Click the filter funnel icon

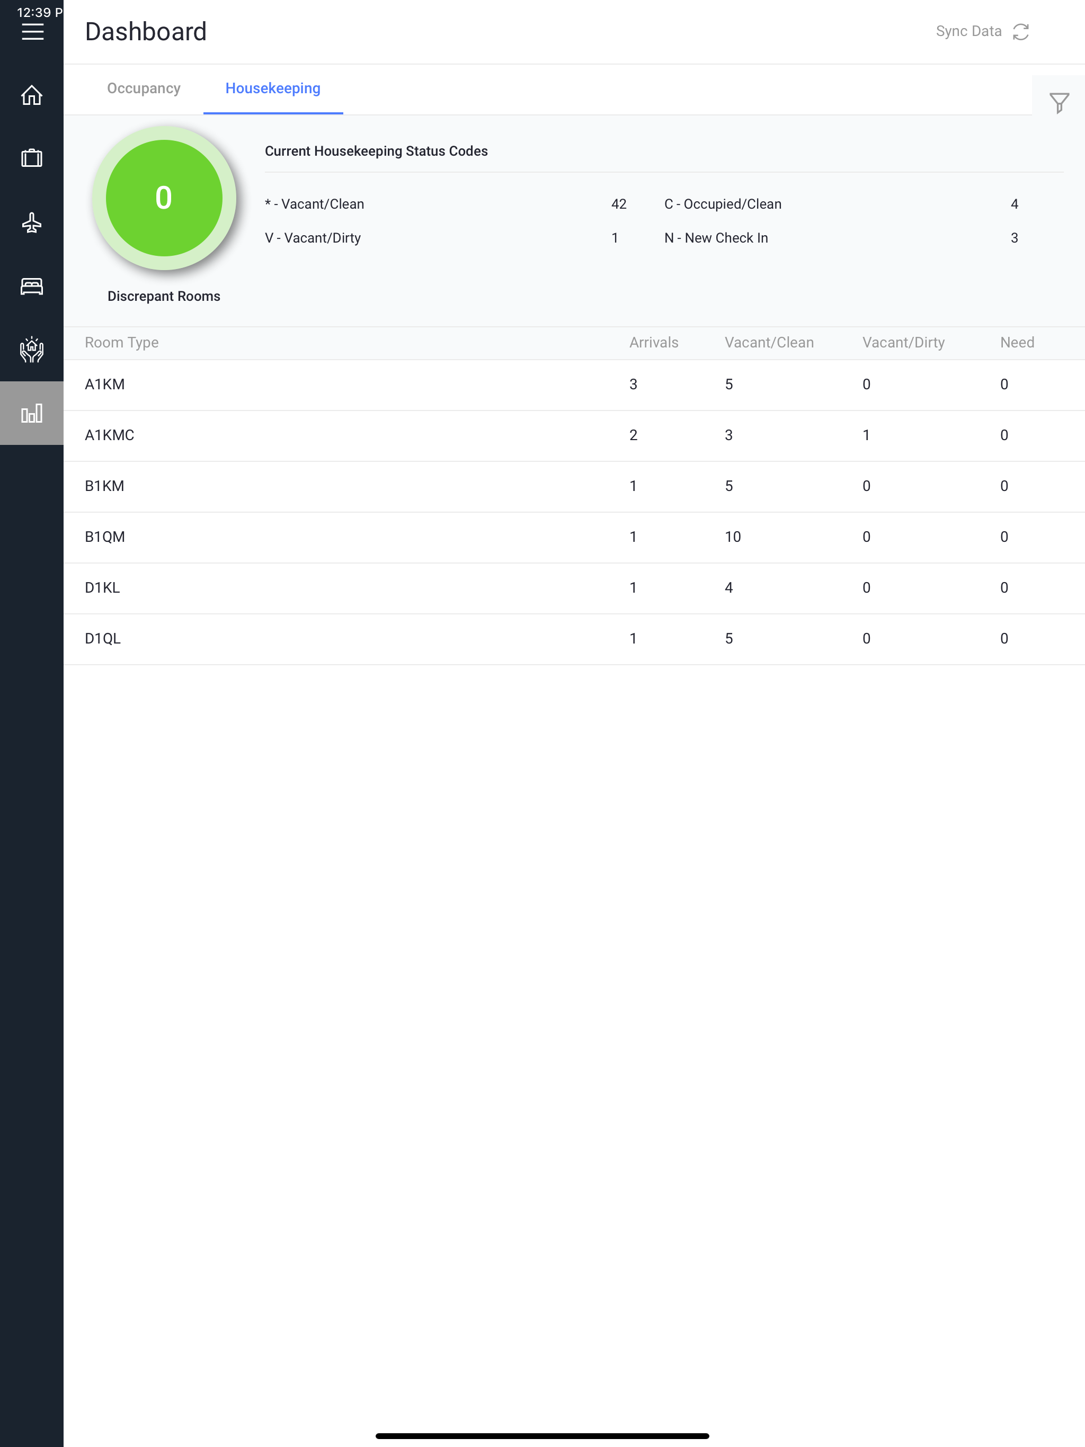point(1059,103)
